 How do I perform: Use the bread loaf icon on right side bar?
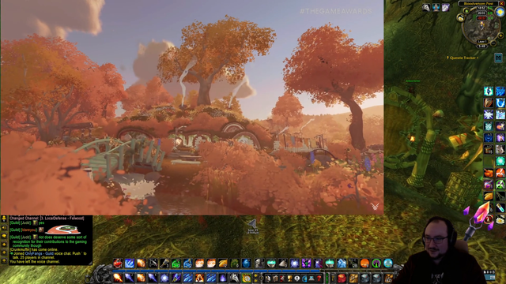[489, 196]
